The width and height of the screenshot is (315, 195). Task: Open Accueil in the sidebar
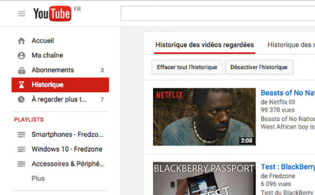60,40
